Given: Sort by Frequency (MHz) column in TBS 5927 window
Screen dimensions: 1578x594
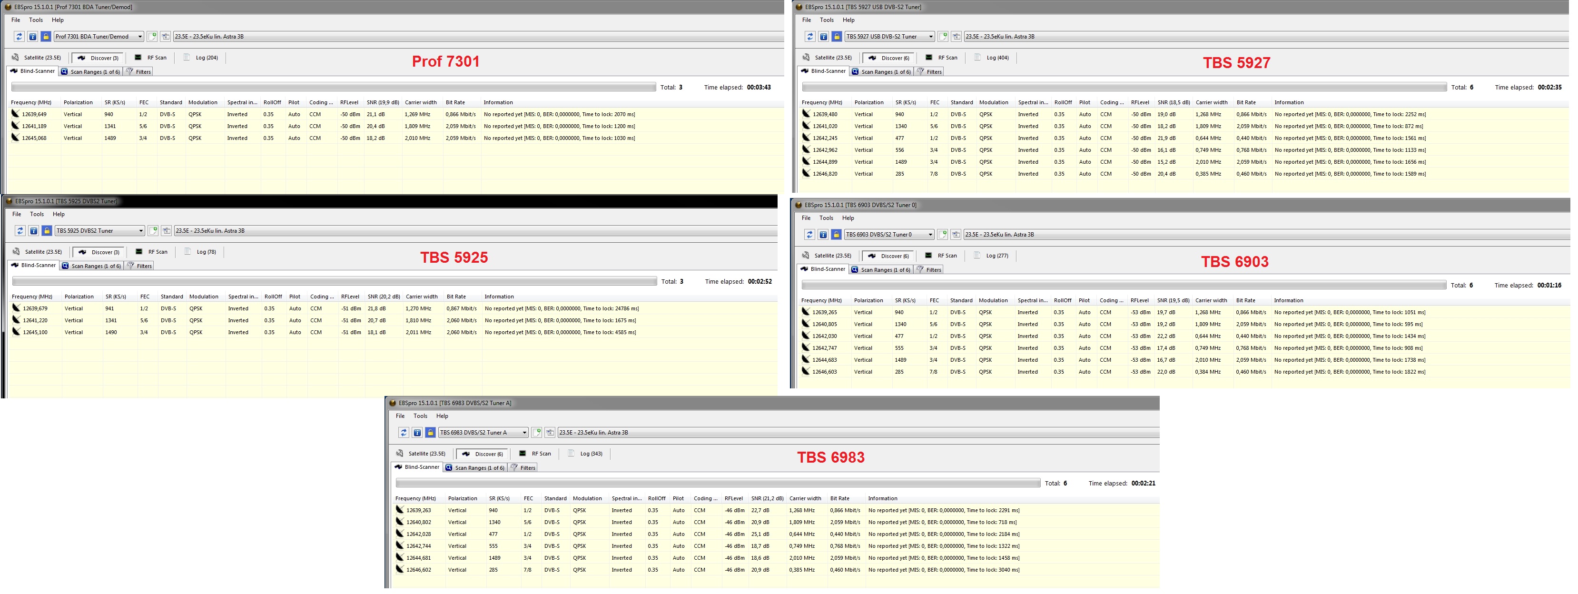Looking at the screenshot, I should 822,102.
